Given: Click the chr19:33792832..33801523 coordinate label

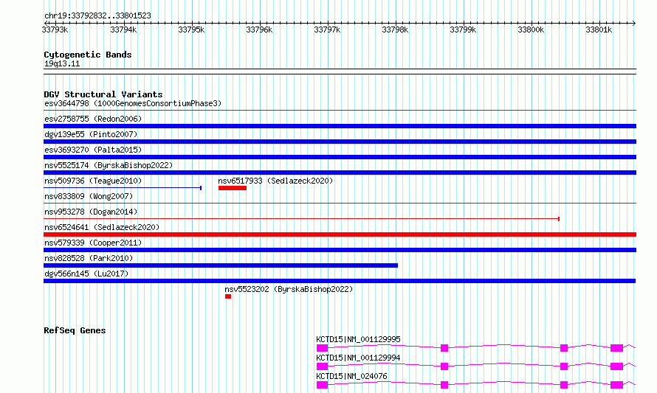Looking at the screenshot, I should (97, 15).
